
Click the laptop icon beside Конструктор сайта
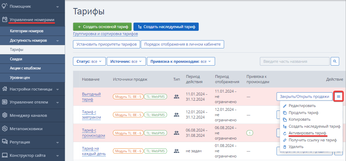pos(5,155)
